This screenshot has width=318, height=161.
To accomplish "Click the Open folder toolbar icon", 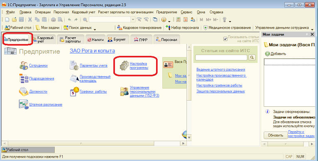I will click(14, 19).
